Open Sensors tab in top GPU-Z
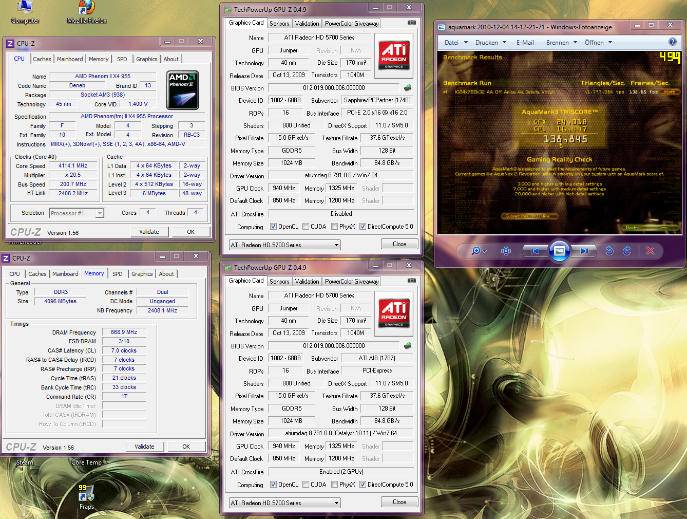687x519 pixels. (x=279, y=23)
